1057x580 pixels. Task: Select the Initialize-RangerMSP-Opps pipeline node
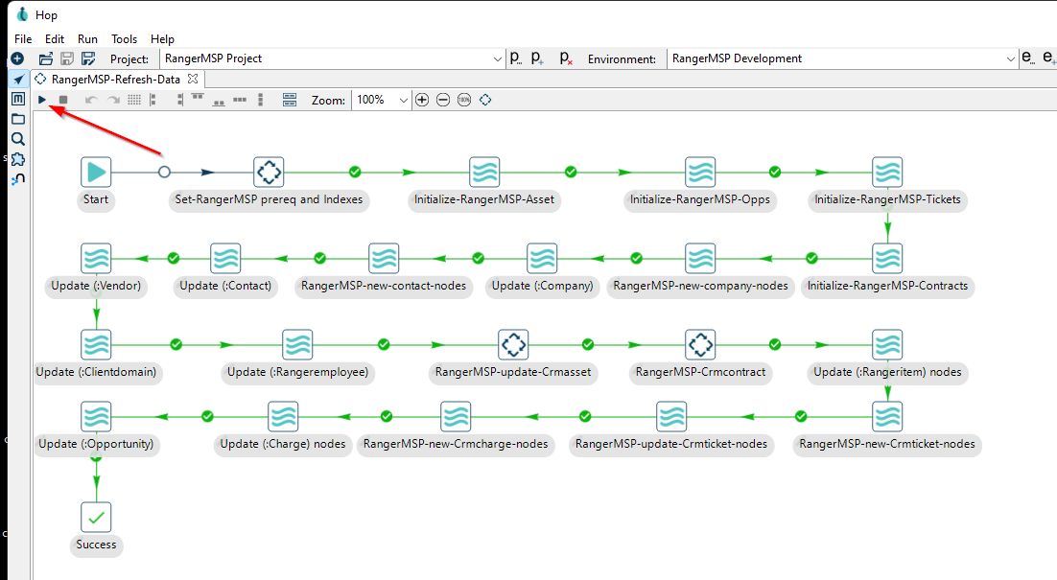tap(700, 173)
